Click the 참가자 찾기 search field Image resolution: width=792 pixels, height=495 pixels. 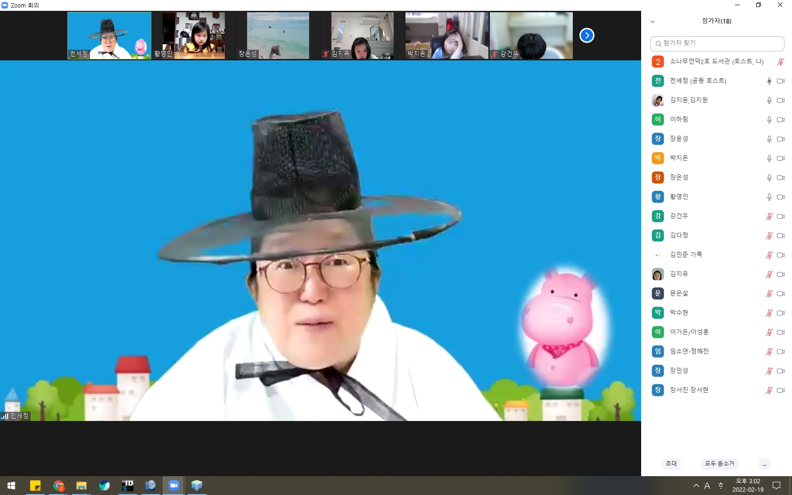click(717, 43)
